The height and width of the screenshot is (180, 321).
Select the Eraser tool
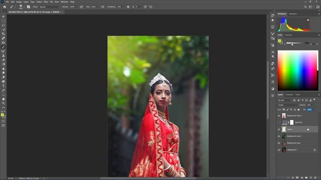click(4, 60)
